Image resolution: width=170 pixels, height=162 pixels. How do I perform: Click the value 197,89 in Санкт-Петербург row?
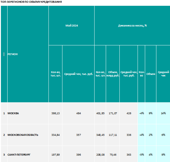coord(55,155)
